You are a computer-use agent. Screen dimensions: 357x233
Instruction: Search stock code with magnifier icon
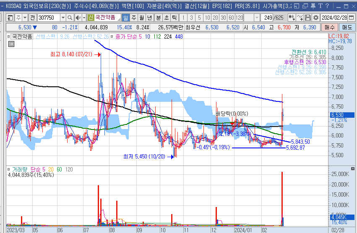pos(70,18)
